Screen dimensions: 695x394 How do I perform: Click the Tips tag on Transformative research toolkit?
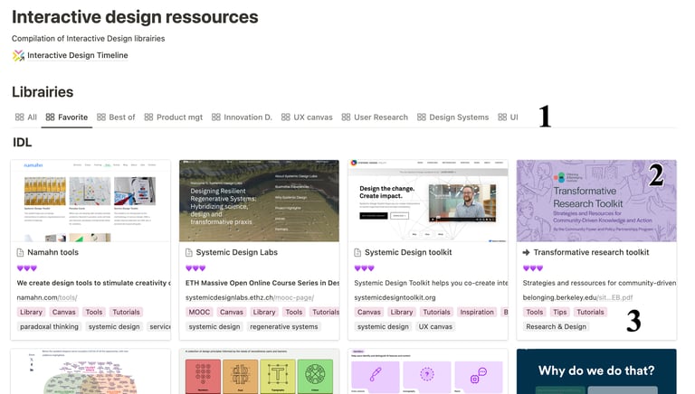click(x=560, y=312)
